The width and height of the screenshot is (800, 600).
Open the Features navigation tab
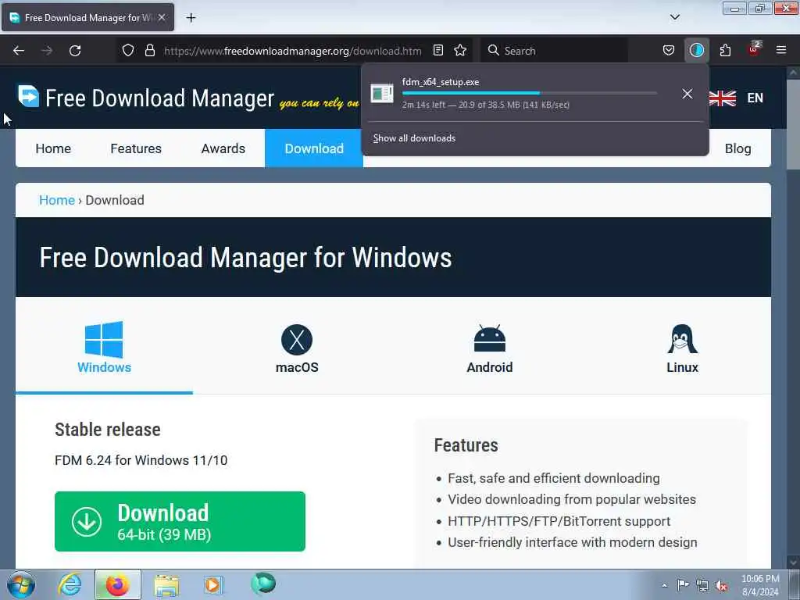pos(136,148)
